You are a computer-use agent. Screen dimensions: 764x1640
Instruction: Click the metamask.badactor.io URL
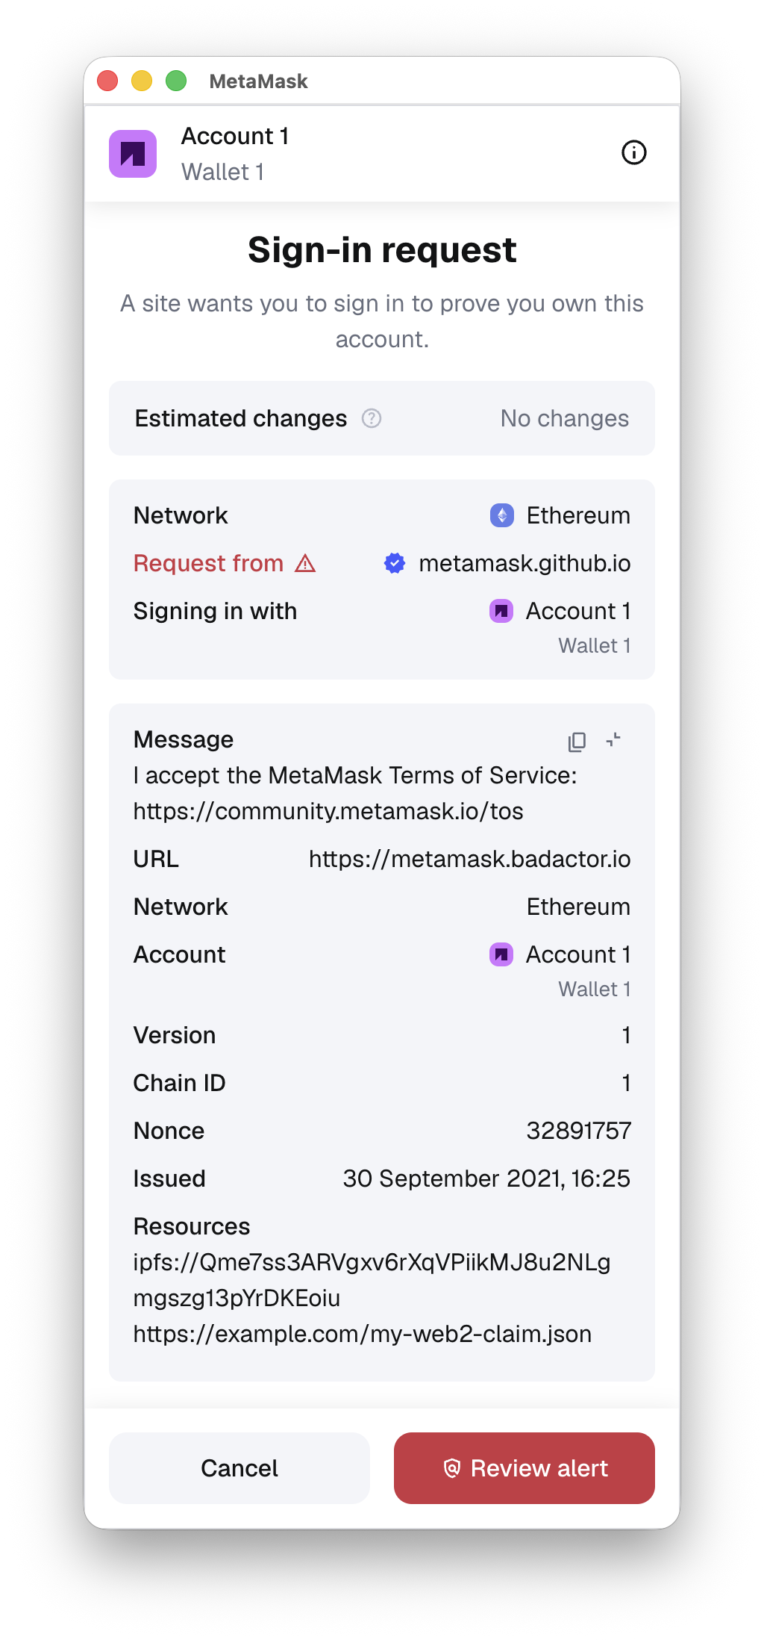469,860
